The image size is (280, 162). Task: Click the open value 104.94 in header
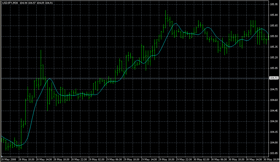click(24, 3)
